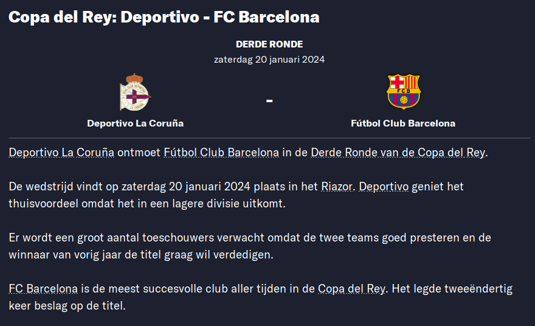Image resolution: width=535 pixels, height=326 pixels.
Task: Click the Deportivo La Coruña club crest
Action: (x=135, y=92)
